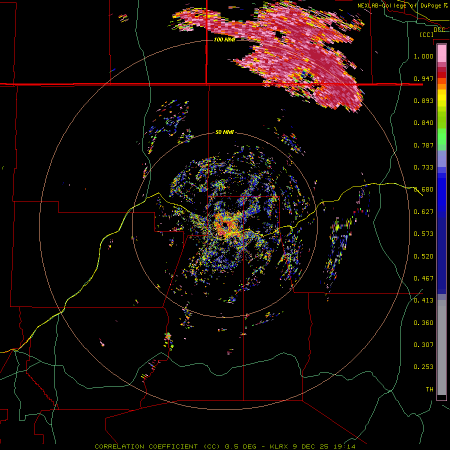Click the 0.467 legend value
Viewport: 450px width, 450px height.
coord(423,278)
